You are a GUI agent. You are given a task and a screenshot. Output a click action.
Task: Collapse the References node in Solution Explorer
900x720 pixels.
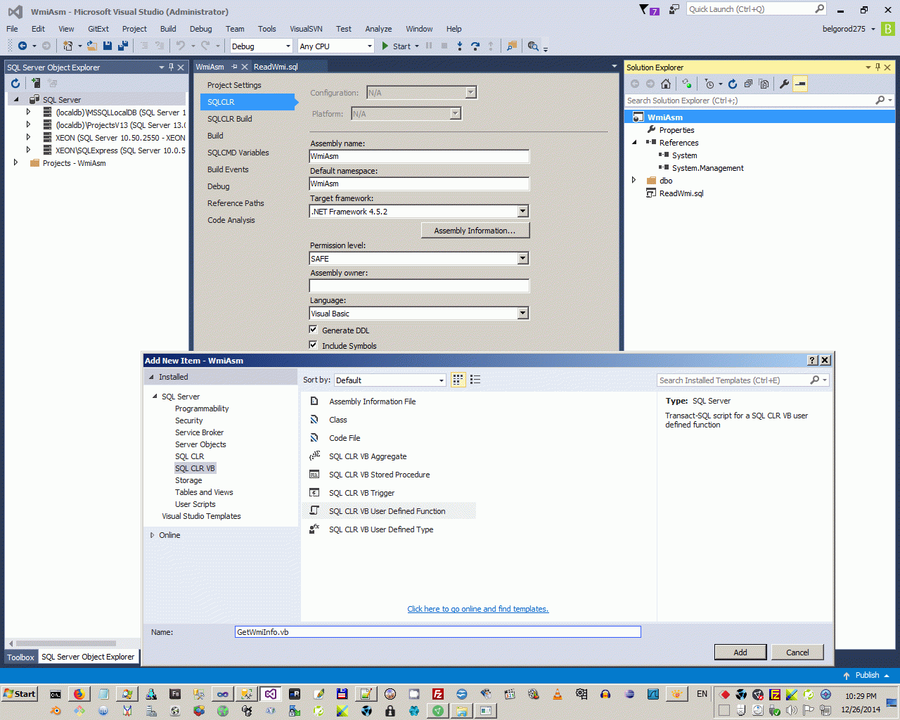(634, 142)
